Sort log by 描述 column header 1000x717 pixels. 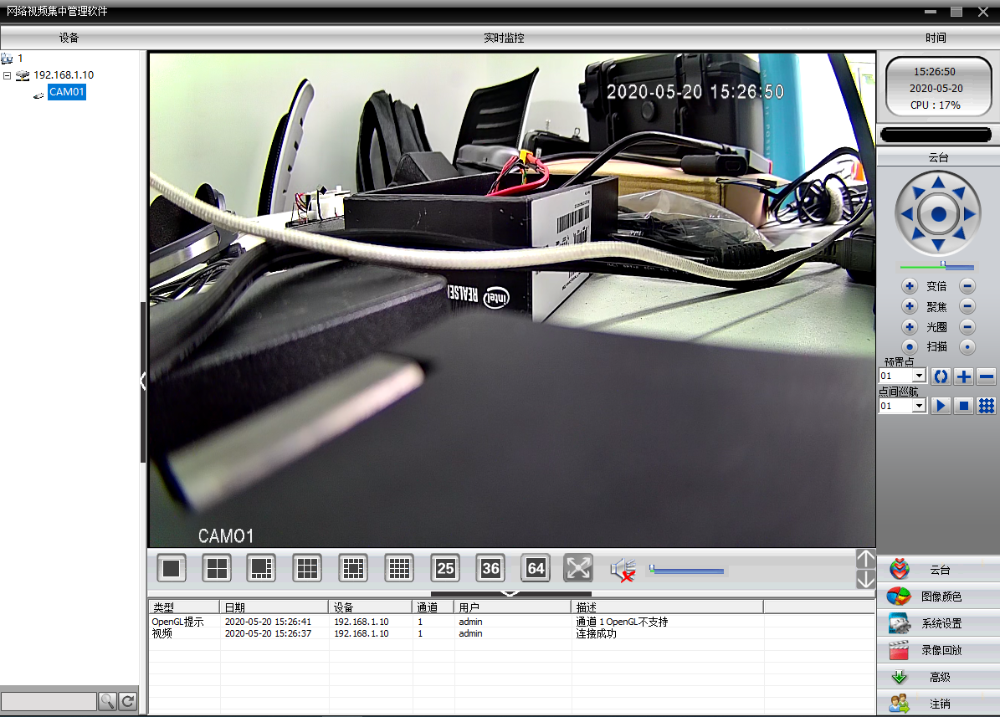tap(667, 607)
